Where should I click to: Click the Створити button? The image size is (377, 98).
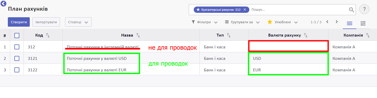click(19, 22)
